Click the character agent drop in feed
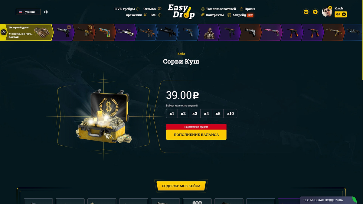The height and width of the screenshot is (204, 363). tap(209, 32)
